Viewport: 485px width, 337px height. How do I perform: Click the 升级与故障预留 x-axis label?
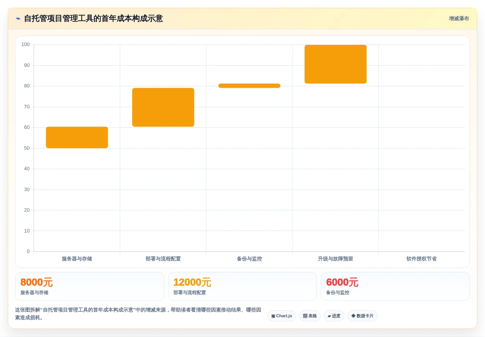tap(335, 259)
